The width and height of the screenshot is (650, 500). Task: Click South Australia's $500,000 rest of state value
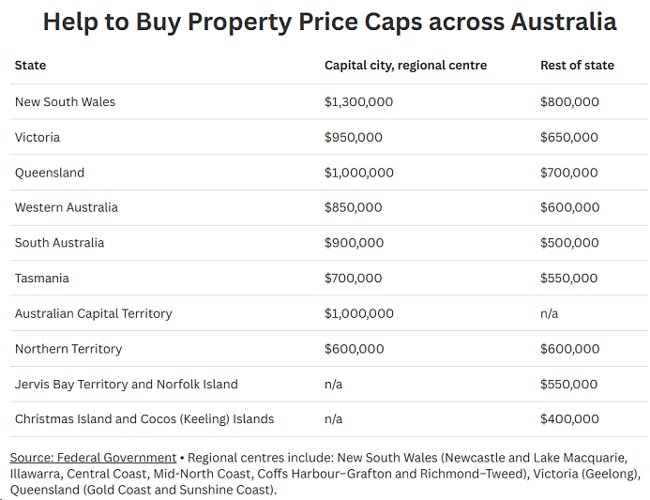(569, 243)
